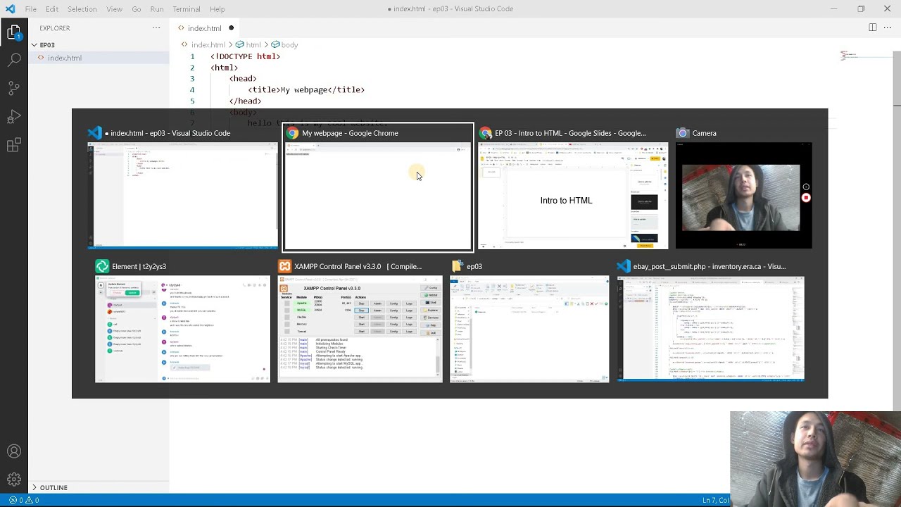Open the Terminal menu
The width and height of the screenshot is (901, 507).
(187, 9)
